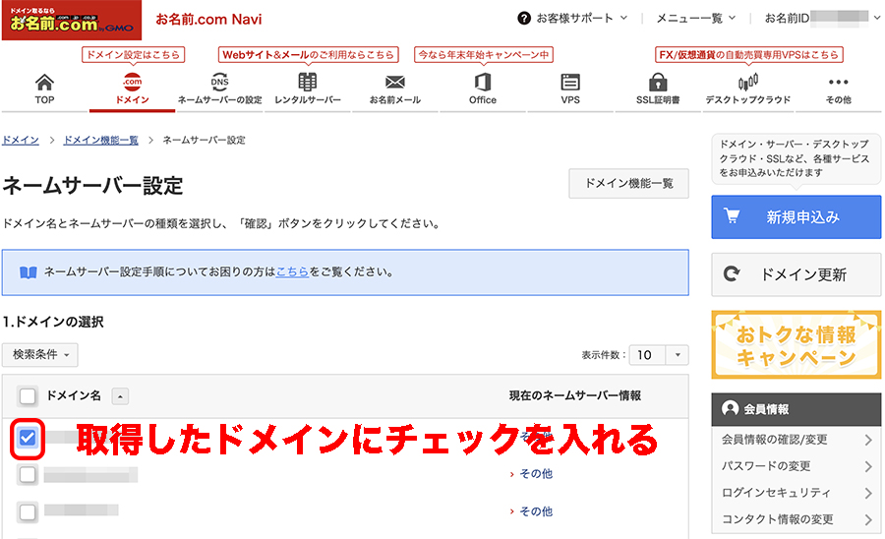The height and width of the screenshot is (539, 885).
Task: Uncheck the first checked domain checkbox
Action: [28, 438]
